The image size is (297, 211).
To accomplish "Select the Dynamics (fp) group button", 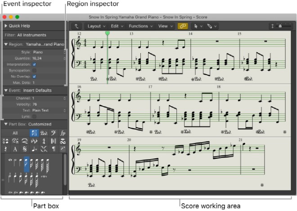I will click(63, 133).
